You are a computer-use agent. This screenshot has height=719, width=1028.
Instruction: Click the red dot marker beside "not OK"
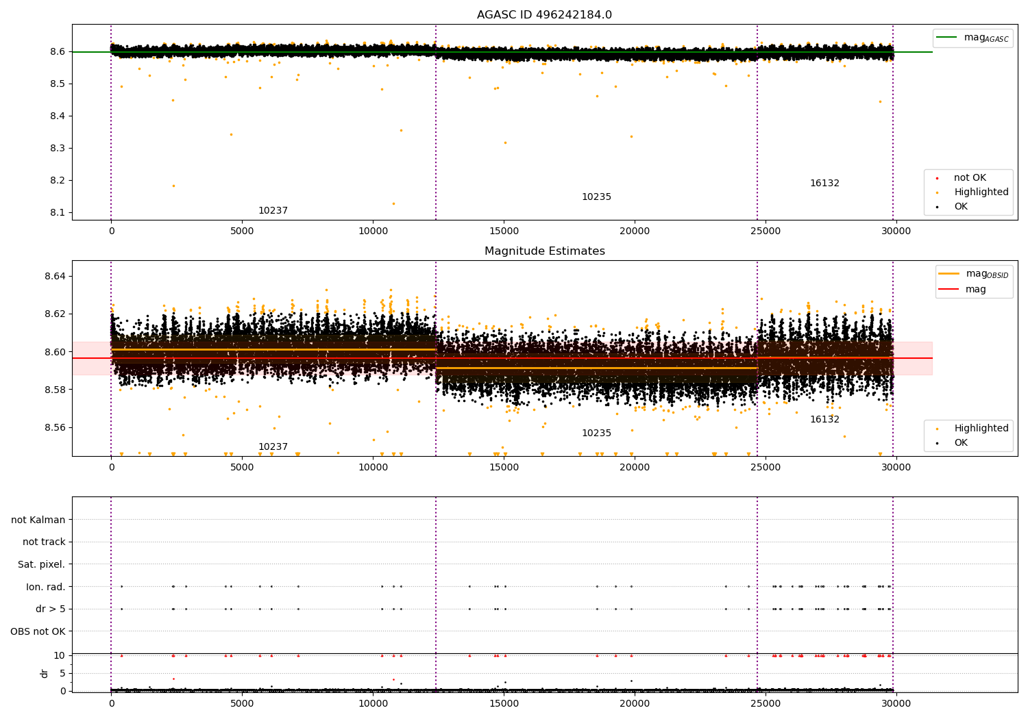937,178
